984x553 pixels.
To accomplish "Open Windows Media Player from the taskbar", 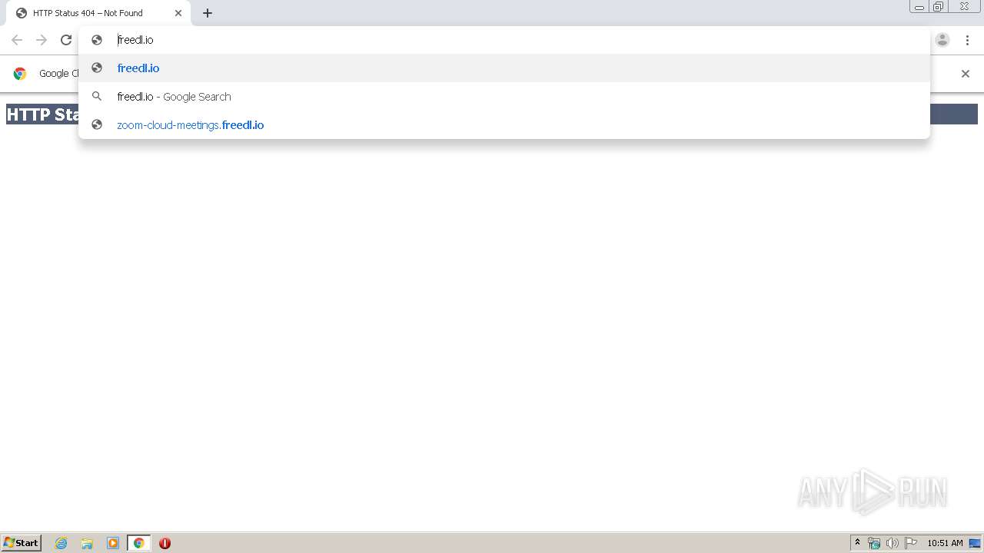I will (113, 543).
